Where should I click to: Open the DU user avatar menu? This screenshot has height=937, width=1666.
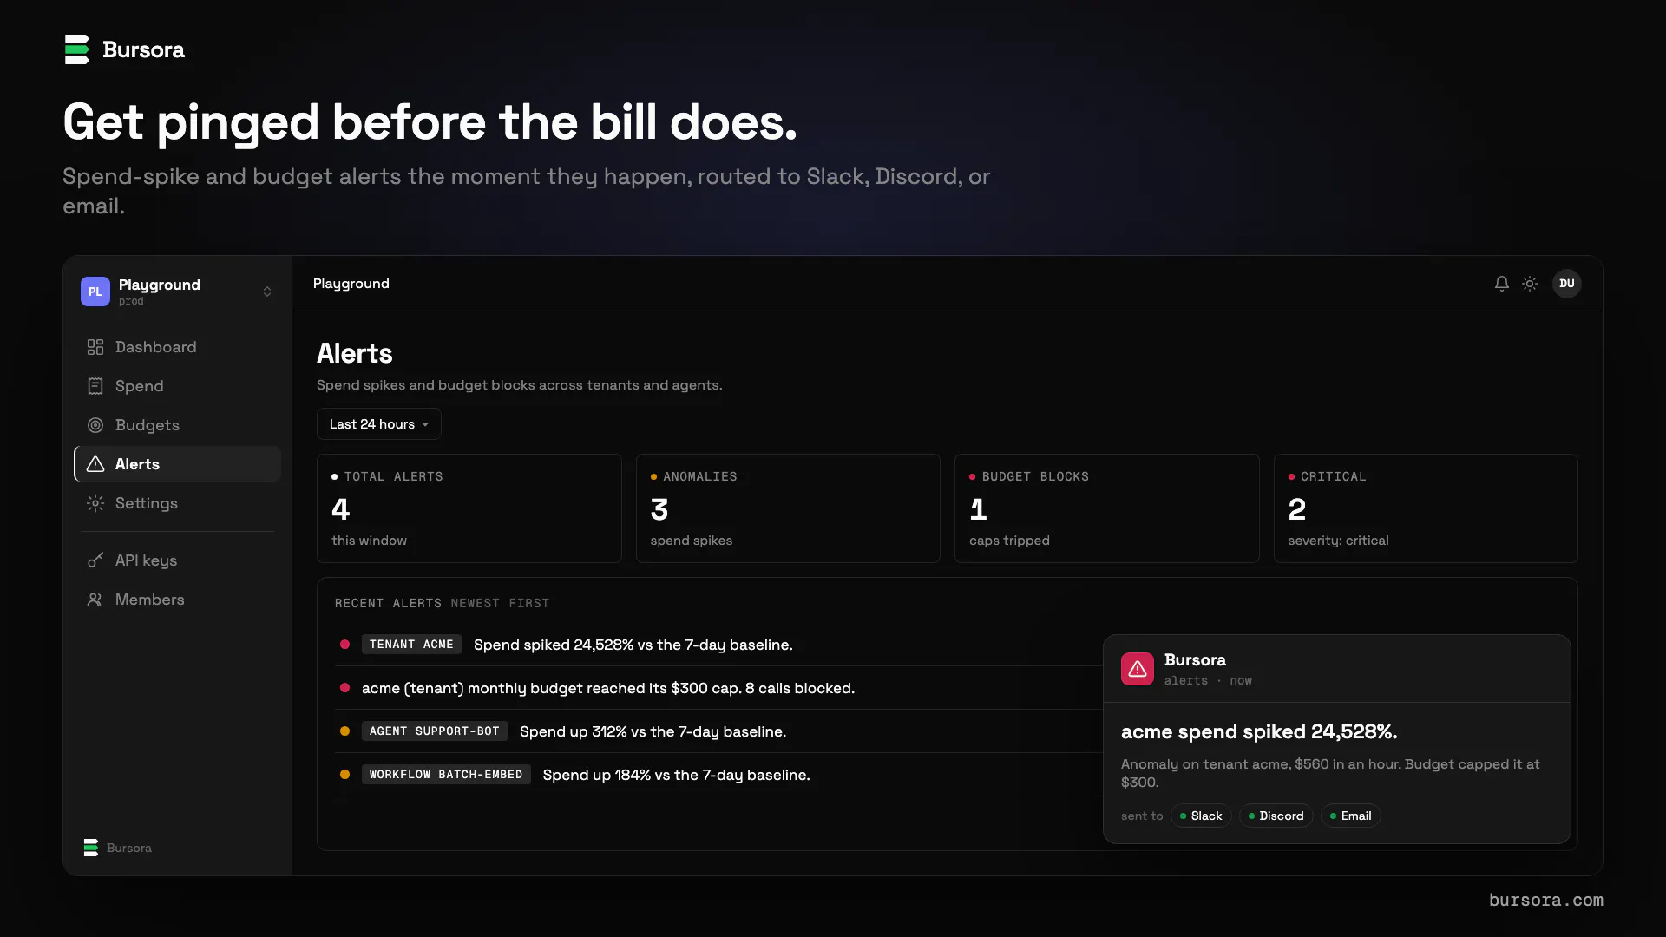click(1567, 284)
